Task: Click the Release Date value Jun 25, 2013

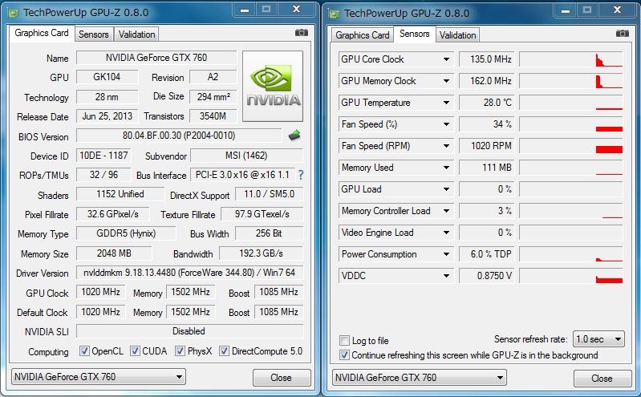Action: click(x=108, y=116)
